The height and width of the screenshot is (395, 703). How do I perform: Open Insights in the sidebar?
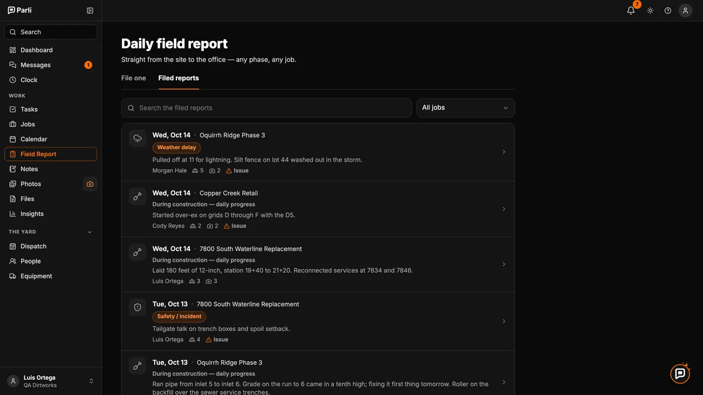[50, 214]
